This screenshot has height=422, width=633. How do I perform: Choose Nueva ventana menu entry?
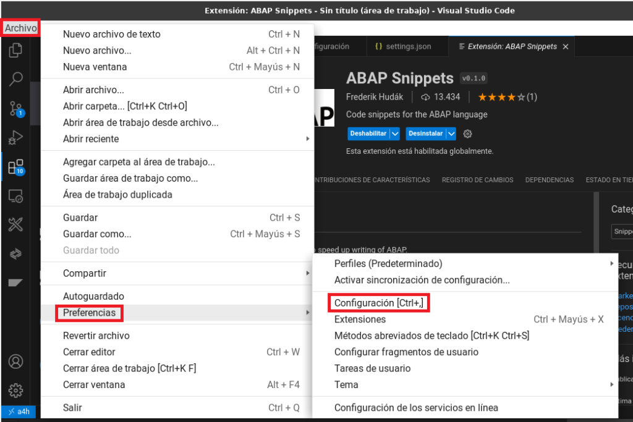coord(177,67)
